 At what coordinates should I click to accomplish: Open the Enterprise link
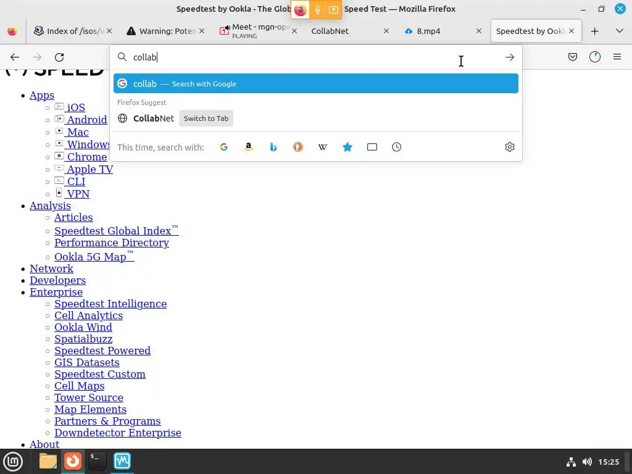tap(56, 292)
